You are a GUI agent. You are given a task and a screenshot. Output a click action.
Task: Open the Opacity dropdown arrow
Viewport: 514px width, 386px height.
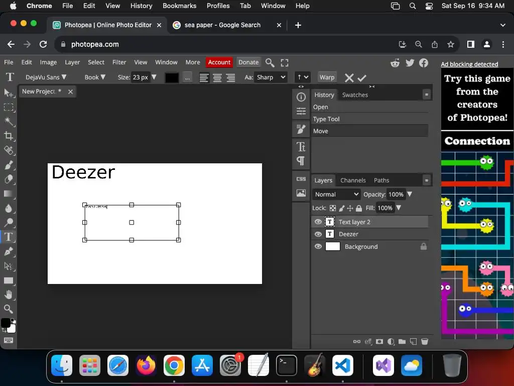point(410,194)
